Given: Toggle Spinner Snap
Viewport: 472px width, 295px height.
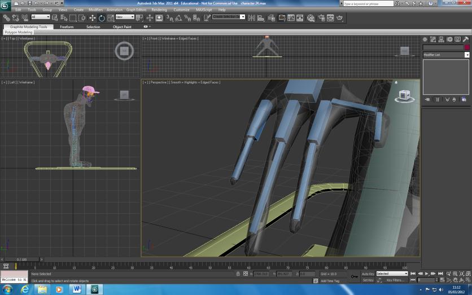Looking at the screenshot, I should 196,18.
